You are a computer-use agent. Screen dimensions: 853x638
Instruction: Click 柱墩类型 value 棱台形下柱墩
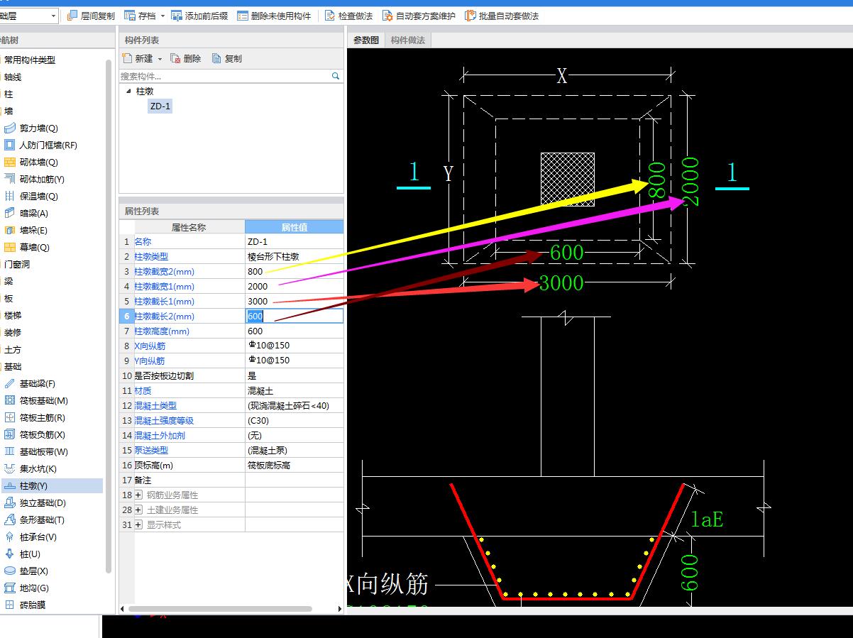(x=294, y=257)
